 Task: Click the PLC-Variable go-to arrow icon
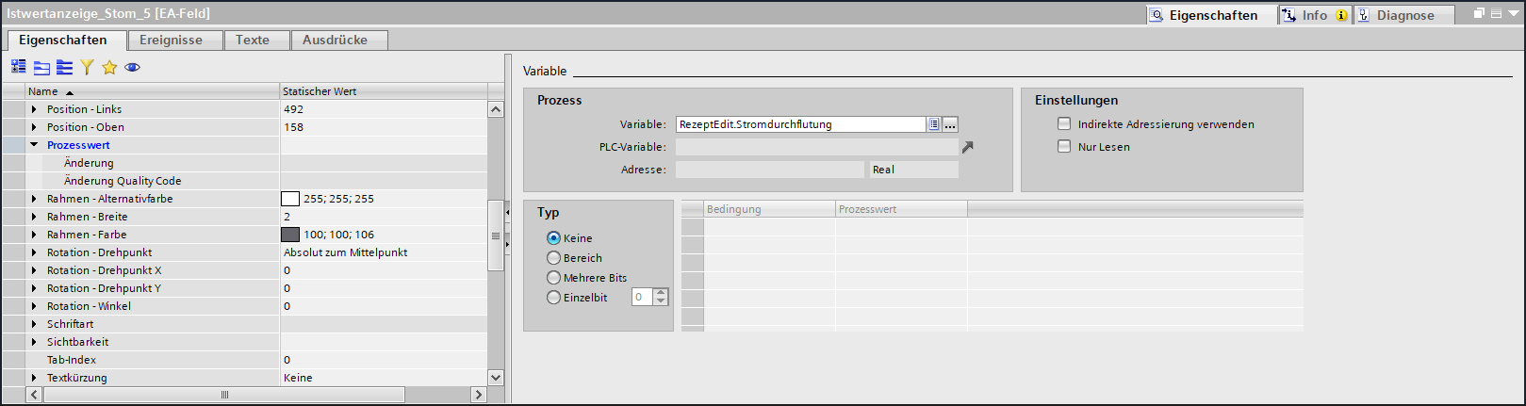pyautogui.click(x=967, y=147)
